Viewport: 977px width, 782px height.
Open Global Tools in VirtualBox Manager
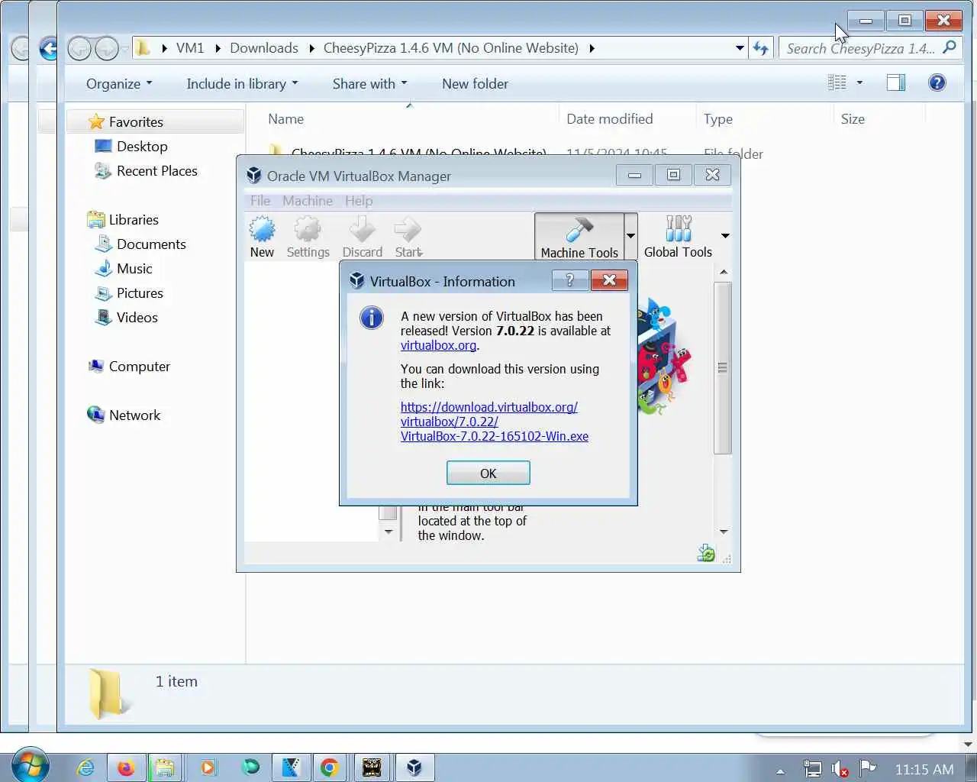tap(678, 238)
